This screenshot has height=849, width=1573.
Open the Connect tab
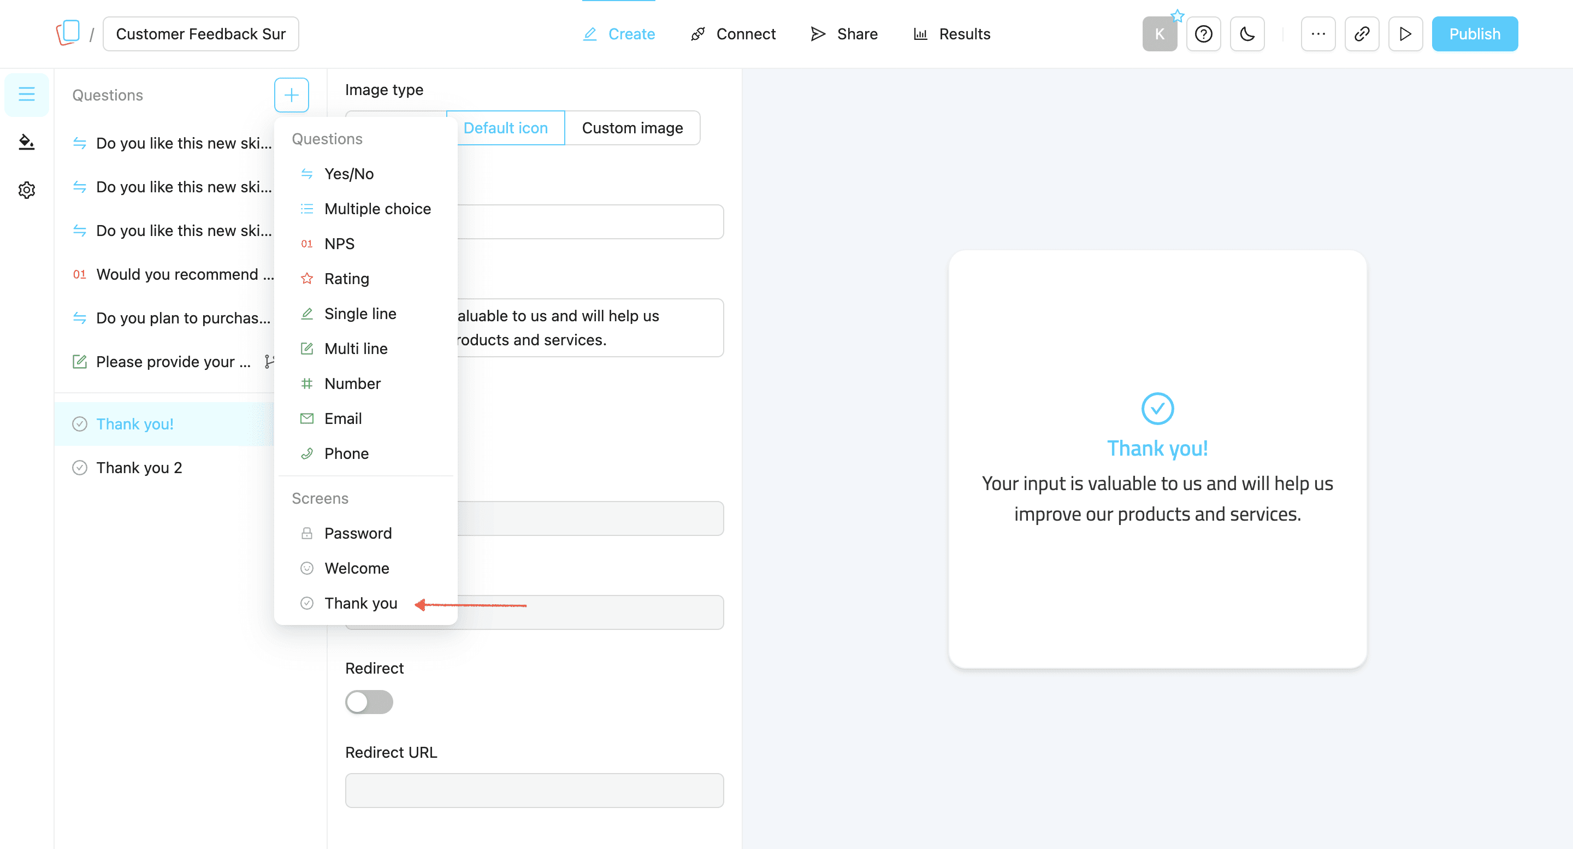pyautogui.click(x=733, y=34)
